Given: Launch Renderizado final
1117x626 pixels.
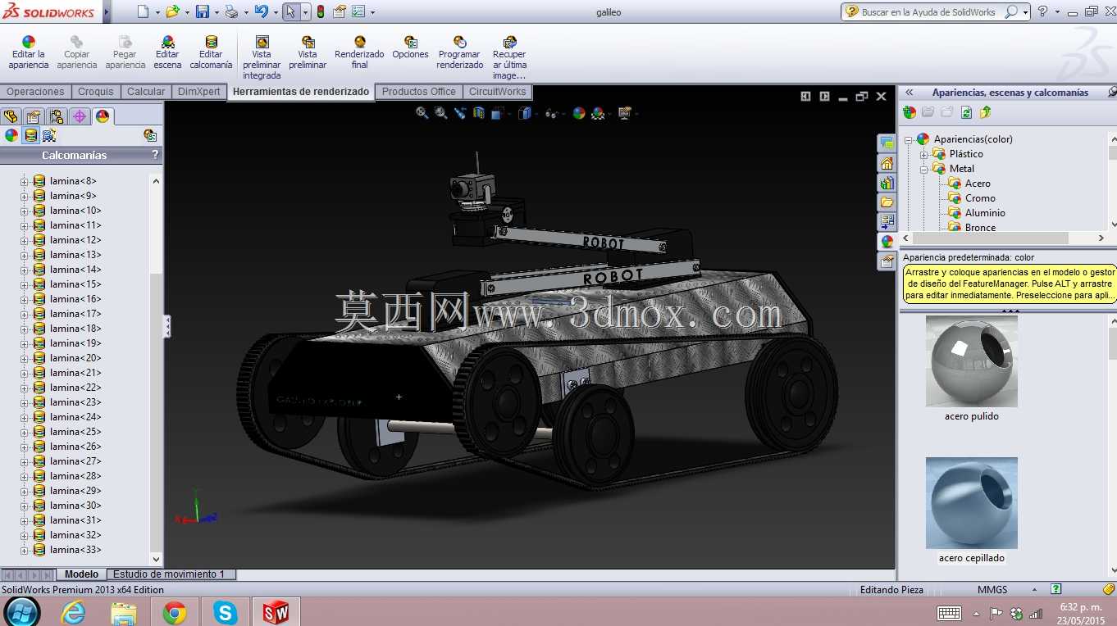Looking at the screenshot, I should 359,53.
